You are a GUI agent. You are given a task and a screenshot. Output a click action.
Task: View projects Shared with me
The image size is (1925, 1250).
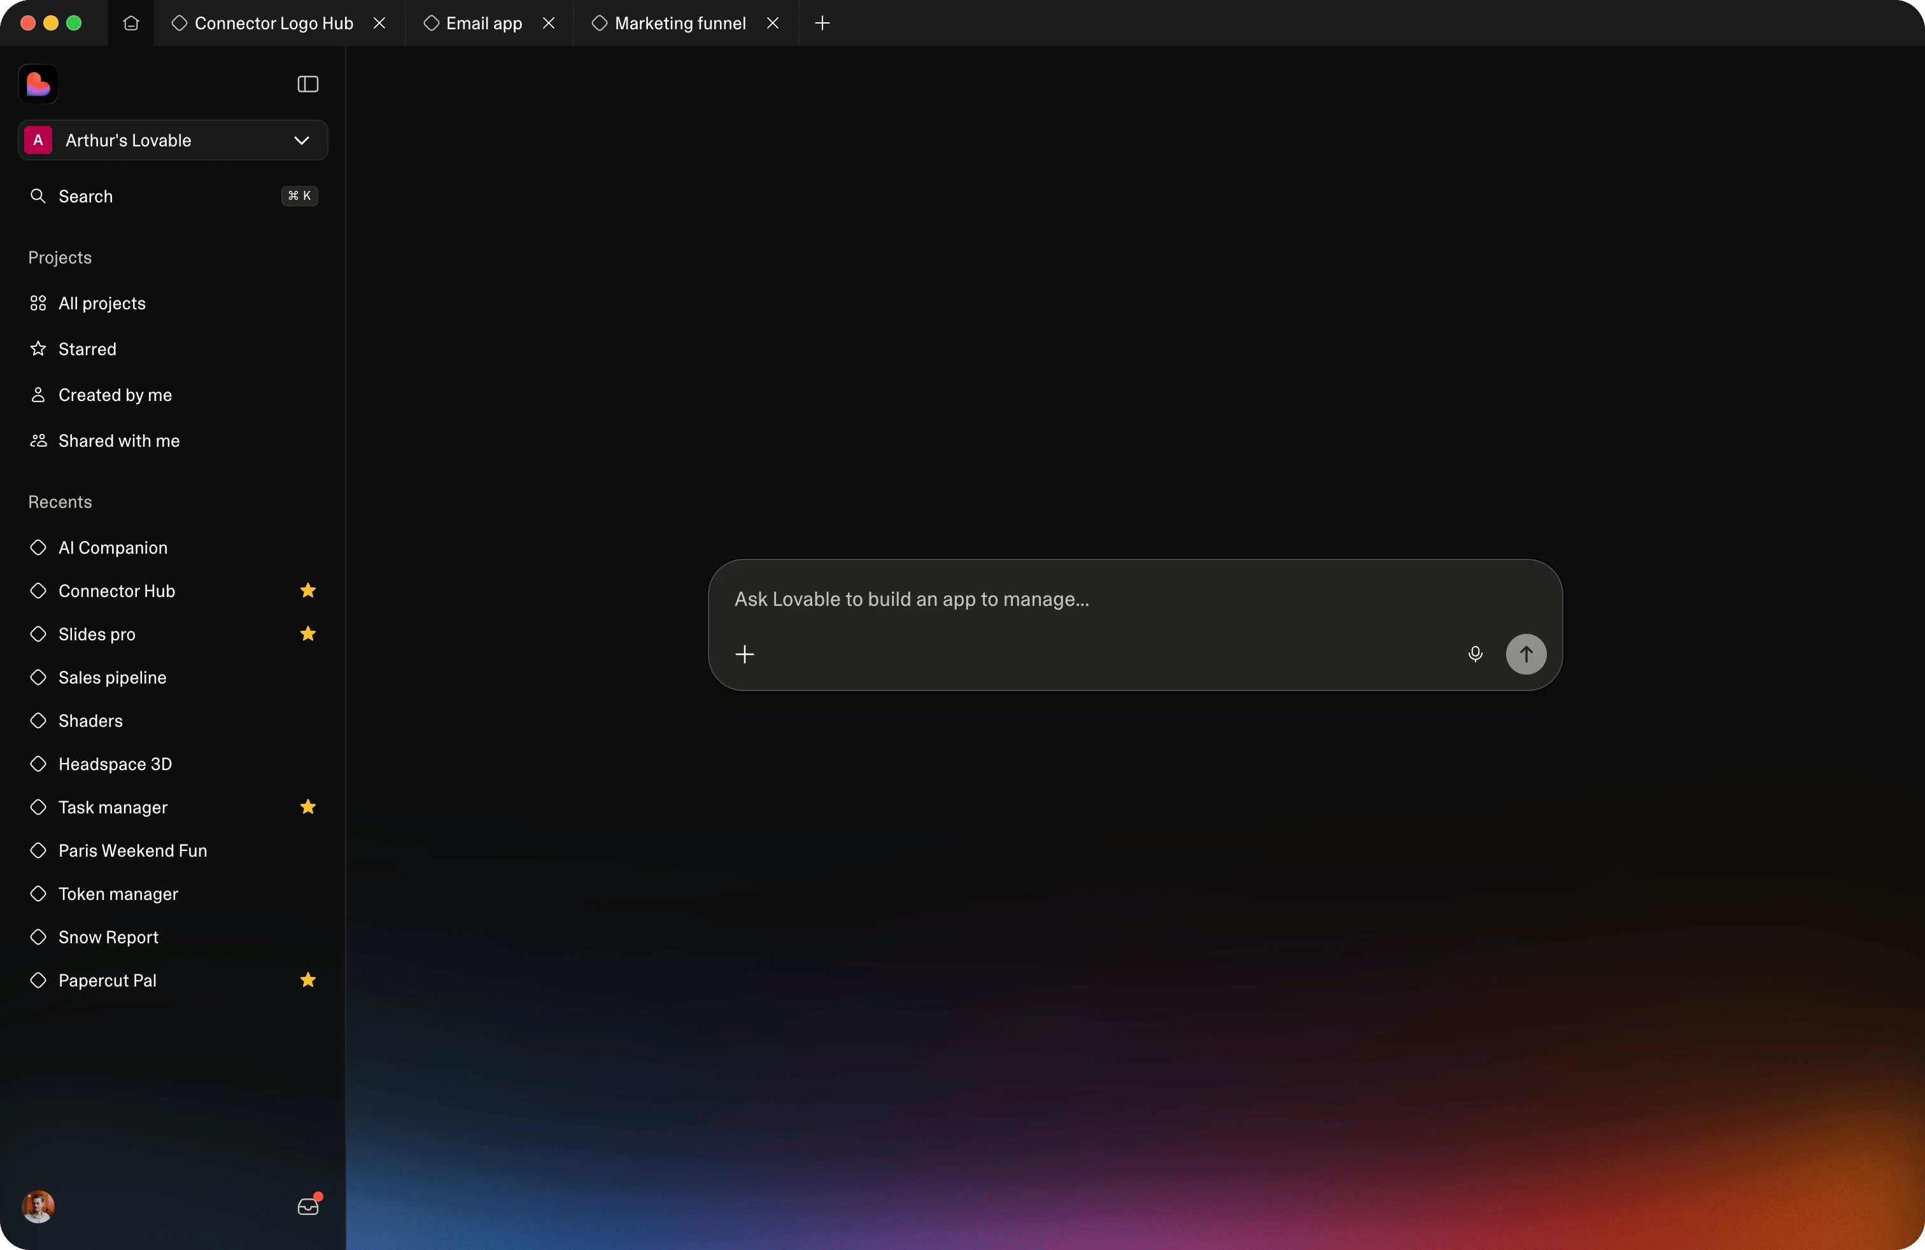118,442
